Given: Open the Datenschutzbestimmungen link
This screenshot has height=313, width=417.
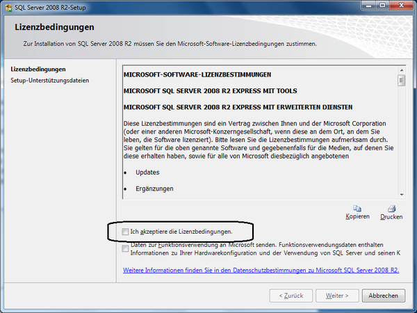Looking at the screenshot, I should tap(261, 270).
